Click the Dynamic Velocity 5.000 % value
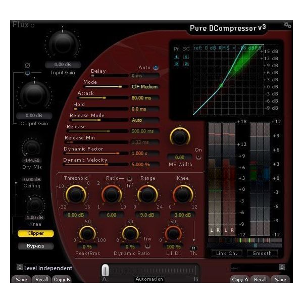Screen dimensions: 303x303 [144, 165]
